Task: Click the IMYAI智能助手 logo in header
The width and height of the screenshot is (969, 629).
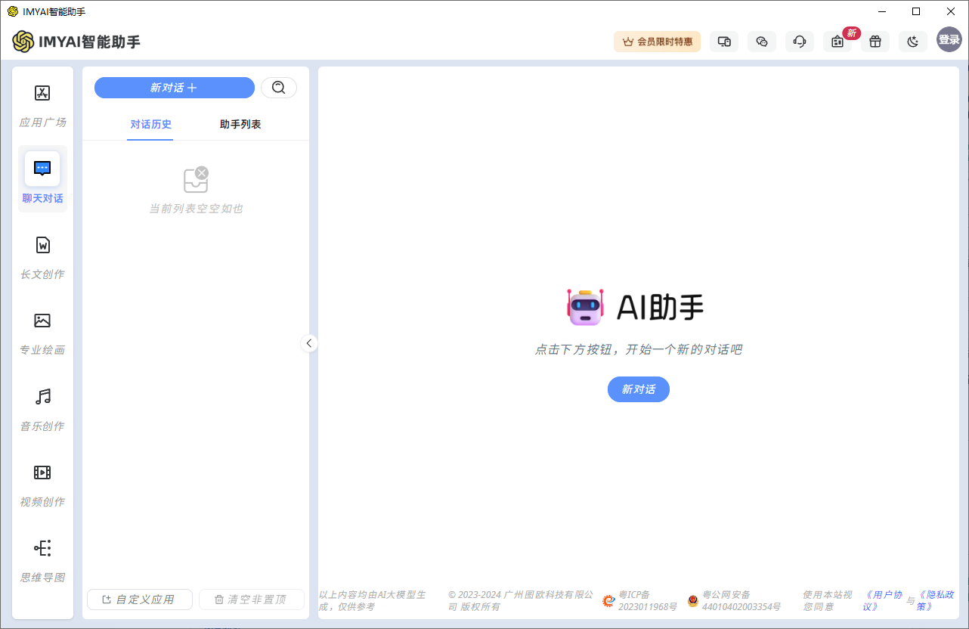Action: click(x=76, y=42)
